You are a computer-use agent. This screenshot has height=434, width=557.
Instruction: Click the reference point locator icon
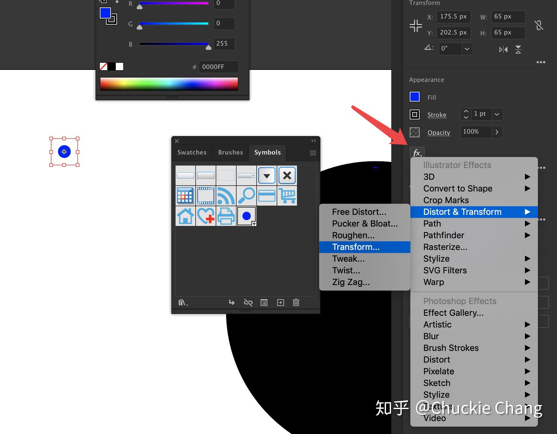click(416, 26)
